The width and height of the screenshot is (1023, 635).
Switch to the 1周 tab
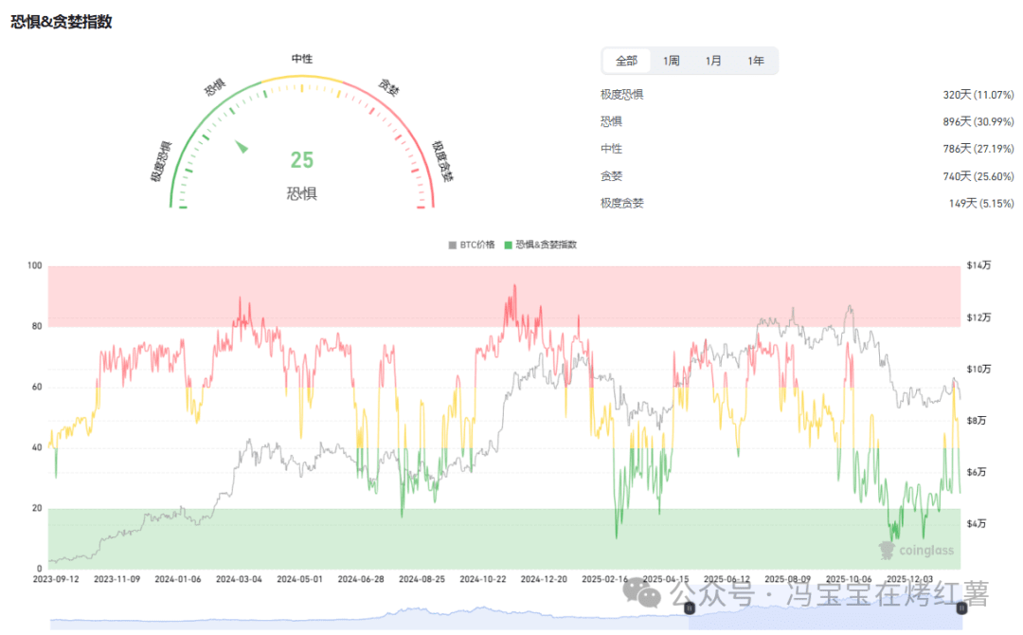point(671,61)
